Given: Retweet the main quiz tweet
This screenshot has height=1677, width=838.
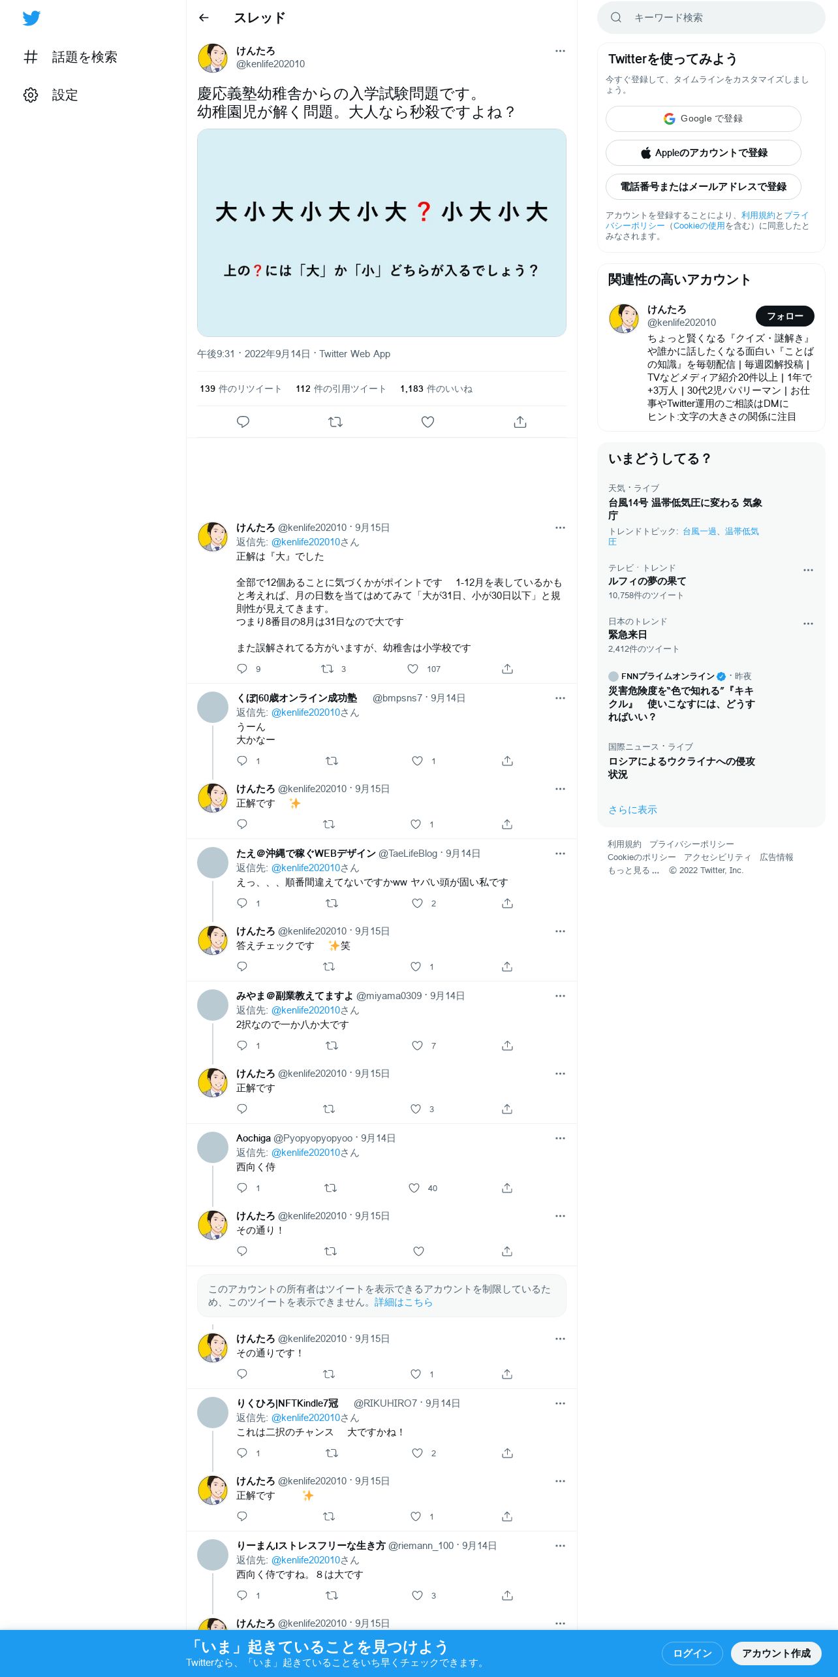Looking at the screenshot, I should click(335, 422).
